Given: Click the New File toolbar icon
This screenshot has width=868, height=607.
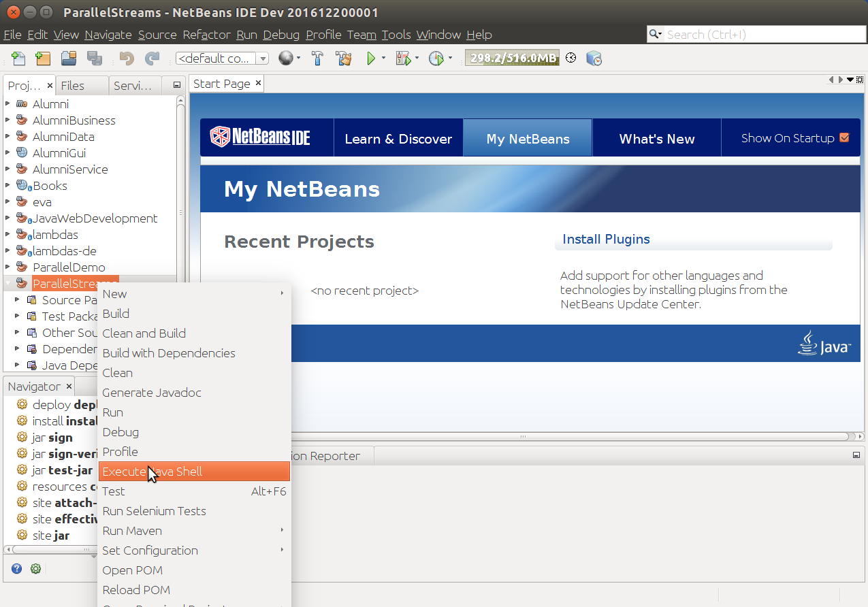Looking at the screenshot, I should coord(18,59).
